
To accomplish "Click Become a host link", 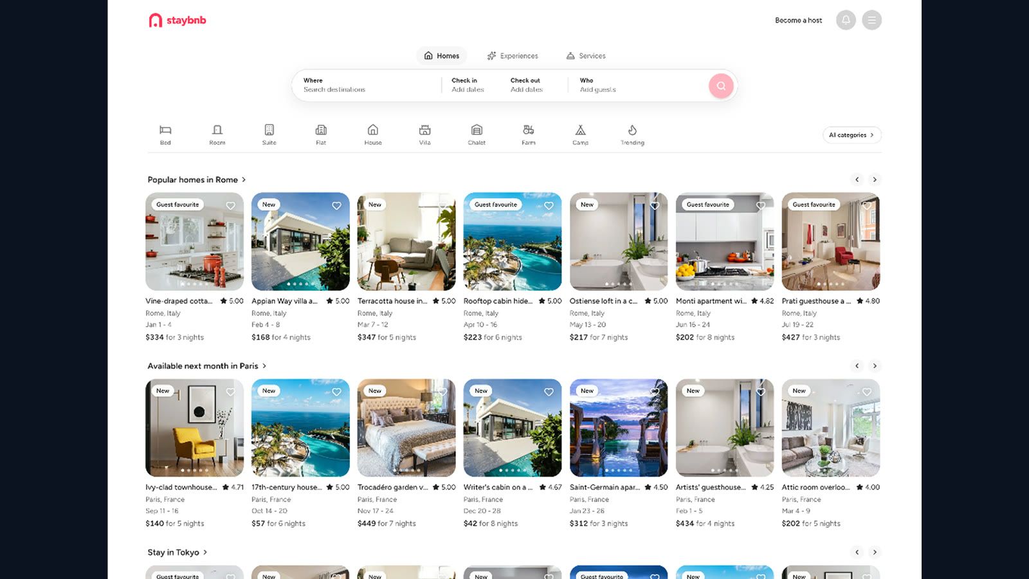I will pyautogui.click(x=799, y=21).
